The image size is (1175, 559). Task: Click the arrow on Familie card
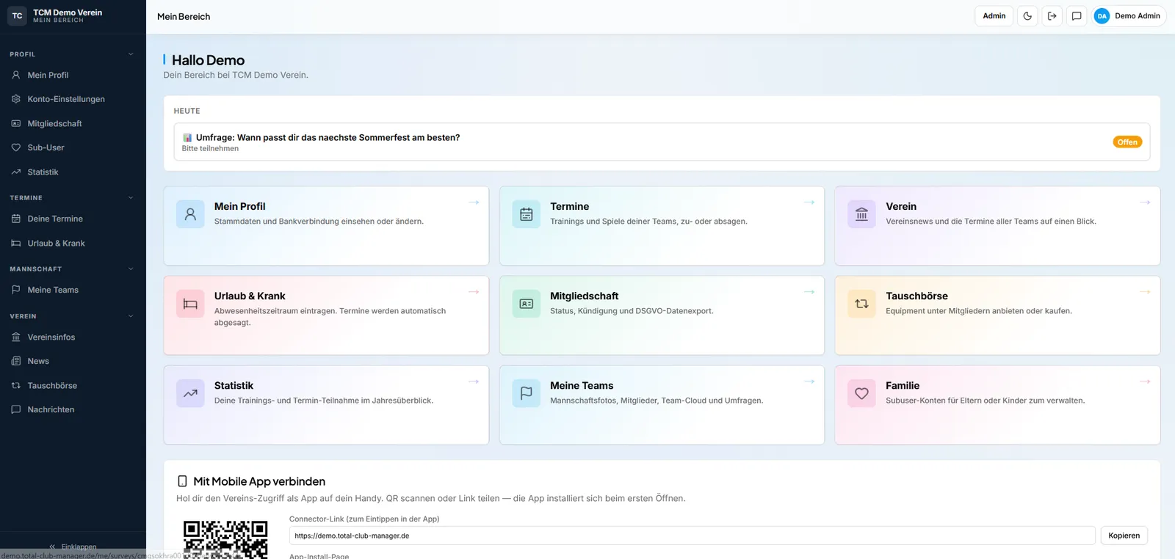(x=1145, y=381)
